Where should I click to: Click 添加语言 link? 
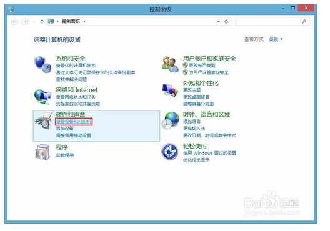[x=192, y=122]
